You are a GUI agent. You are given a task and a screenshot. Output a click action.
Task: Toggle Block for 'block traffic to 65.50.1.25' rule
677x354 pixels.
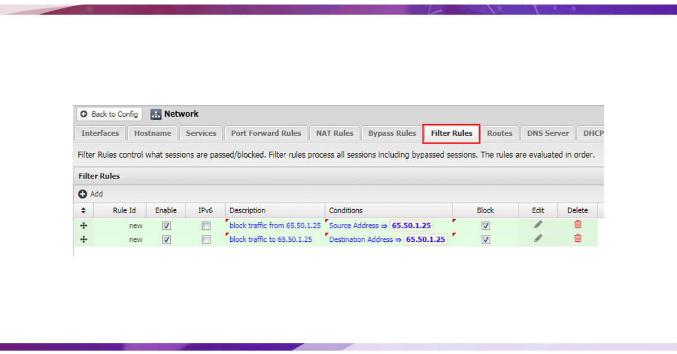pos(486,240)
